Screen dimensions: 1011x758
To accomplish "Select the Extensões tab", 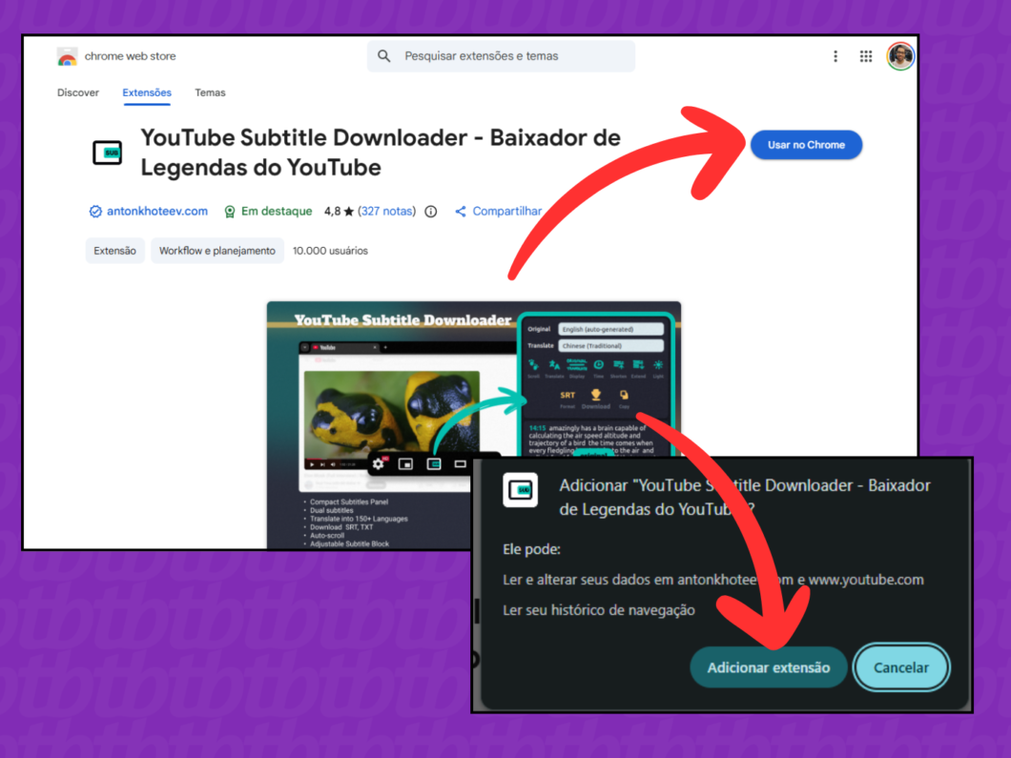I will pyautogui.click(x=147, y=92).
